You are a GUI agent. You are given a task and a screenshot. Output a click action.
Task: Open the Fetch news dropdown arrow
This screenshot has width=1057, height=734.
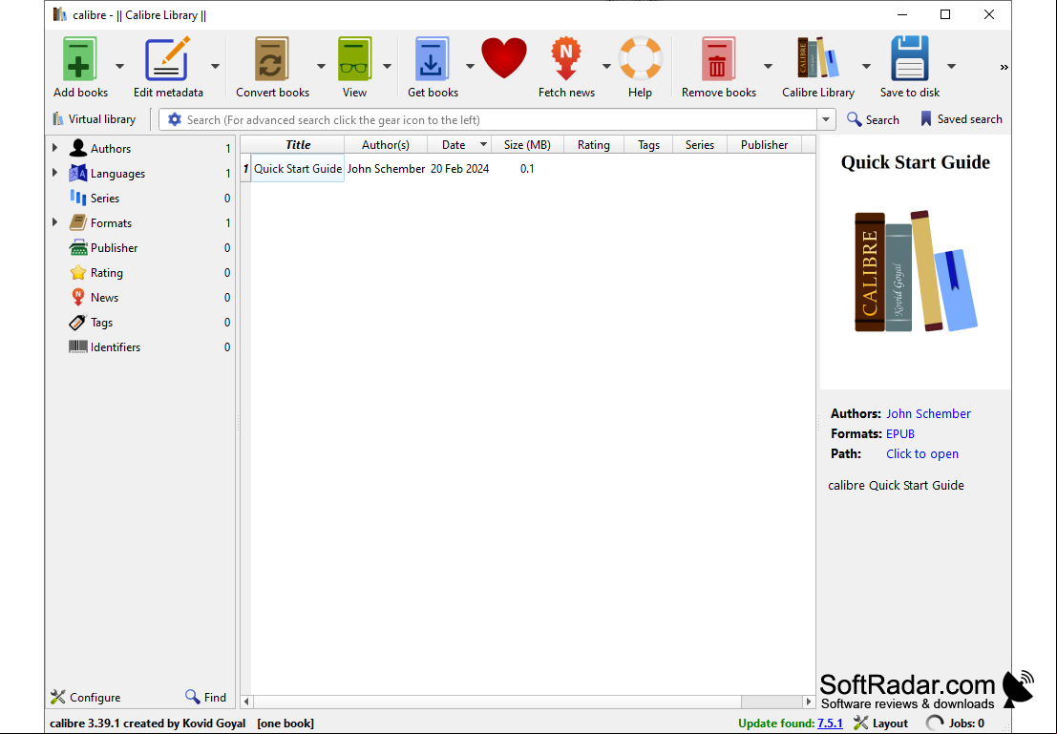[x=606, y=66]
